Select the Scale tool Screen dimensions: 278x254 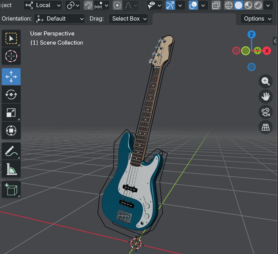(x=11, y=113)
